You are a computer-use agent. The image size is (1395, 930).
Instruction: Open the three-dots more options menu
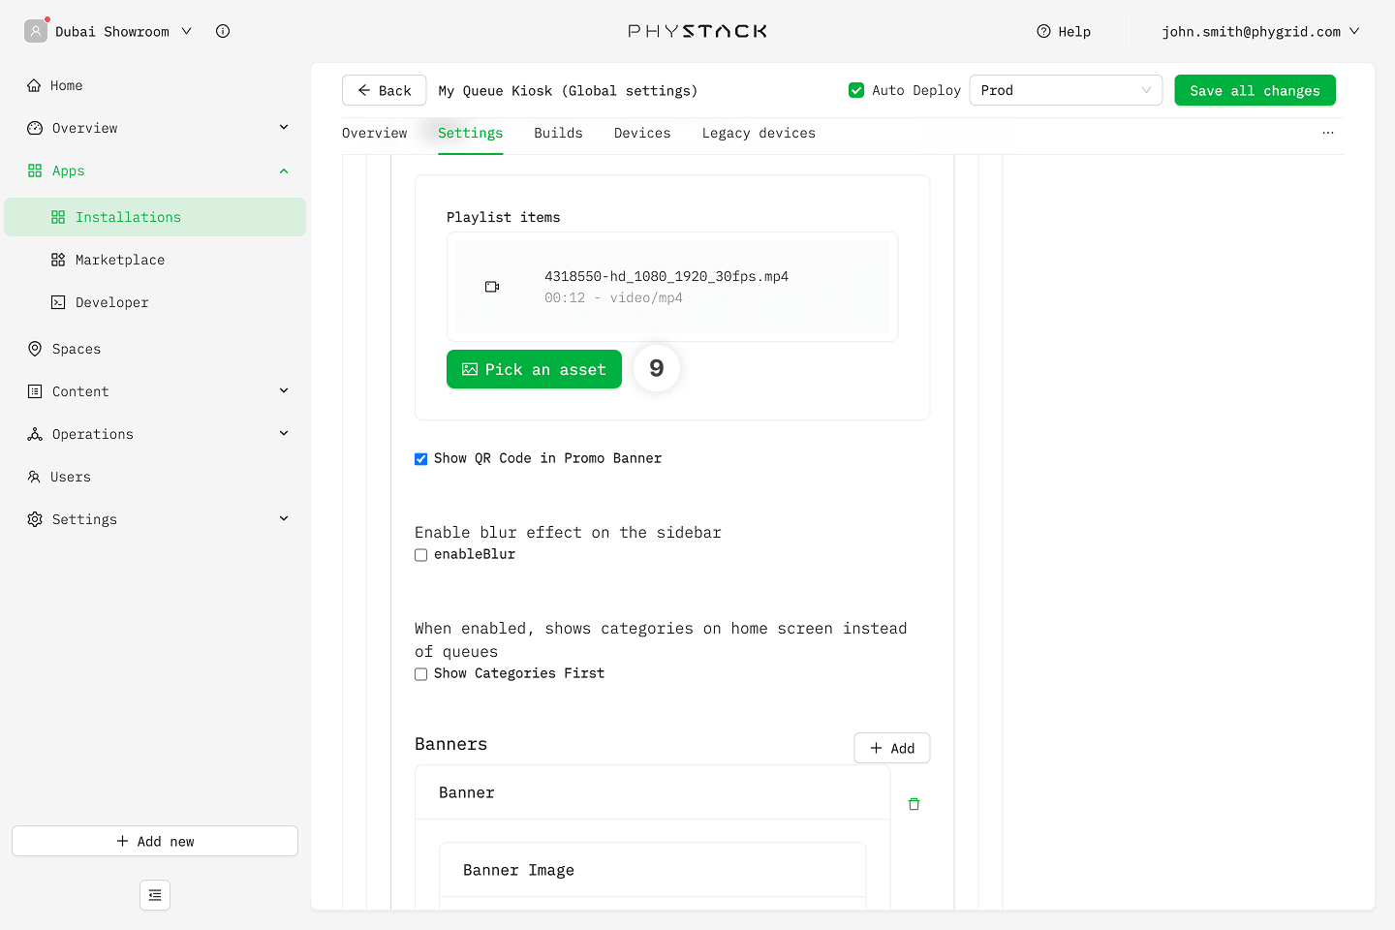pos(1327,133)
